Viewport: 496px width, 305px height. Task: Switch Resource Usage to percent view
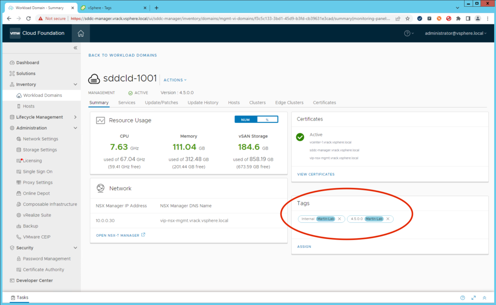[x=267, y=120]
